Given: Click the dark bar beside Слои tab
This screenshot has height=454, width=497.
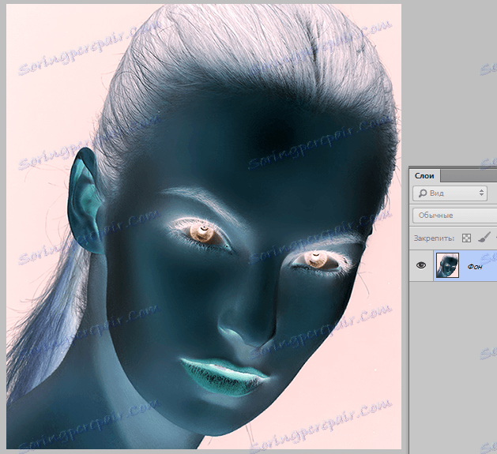Looking at the screenshot, I should (x=470, y=175).
